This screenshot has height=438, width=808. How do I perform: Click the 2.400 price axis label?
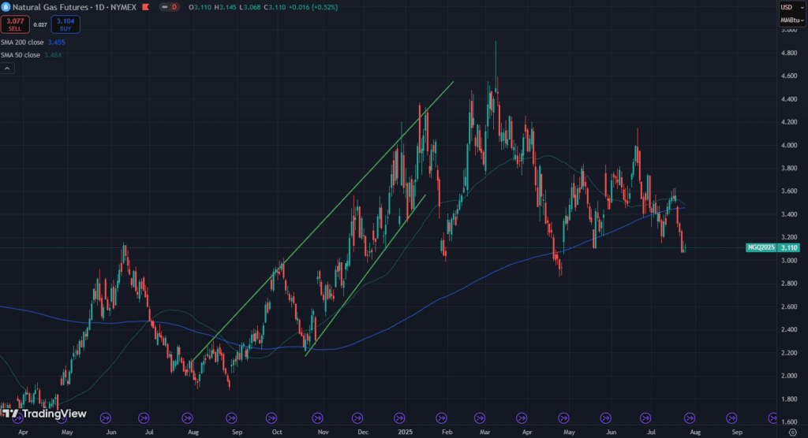(x=789, y=330)
